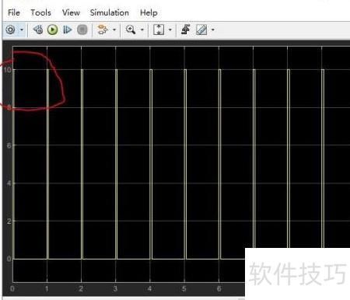
Task: Open the Help menu
Action: (x=149, y=12)
